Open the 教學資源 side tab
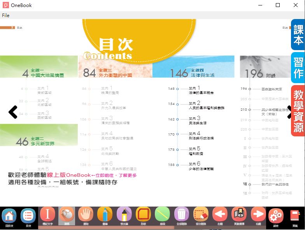The image size is (305, 230). click(x=298, y=111)
